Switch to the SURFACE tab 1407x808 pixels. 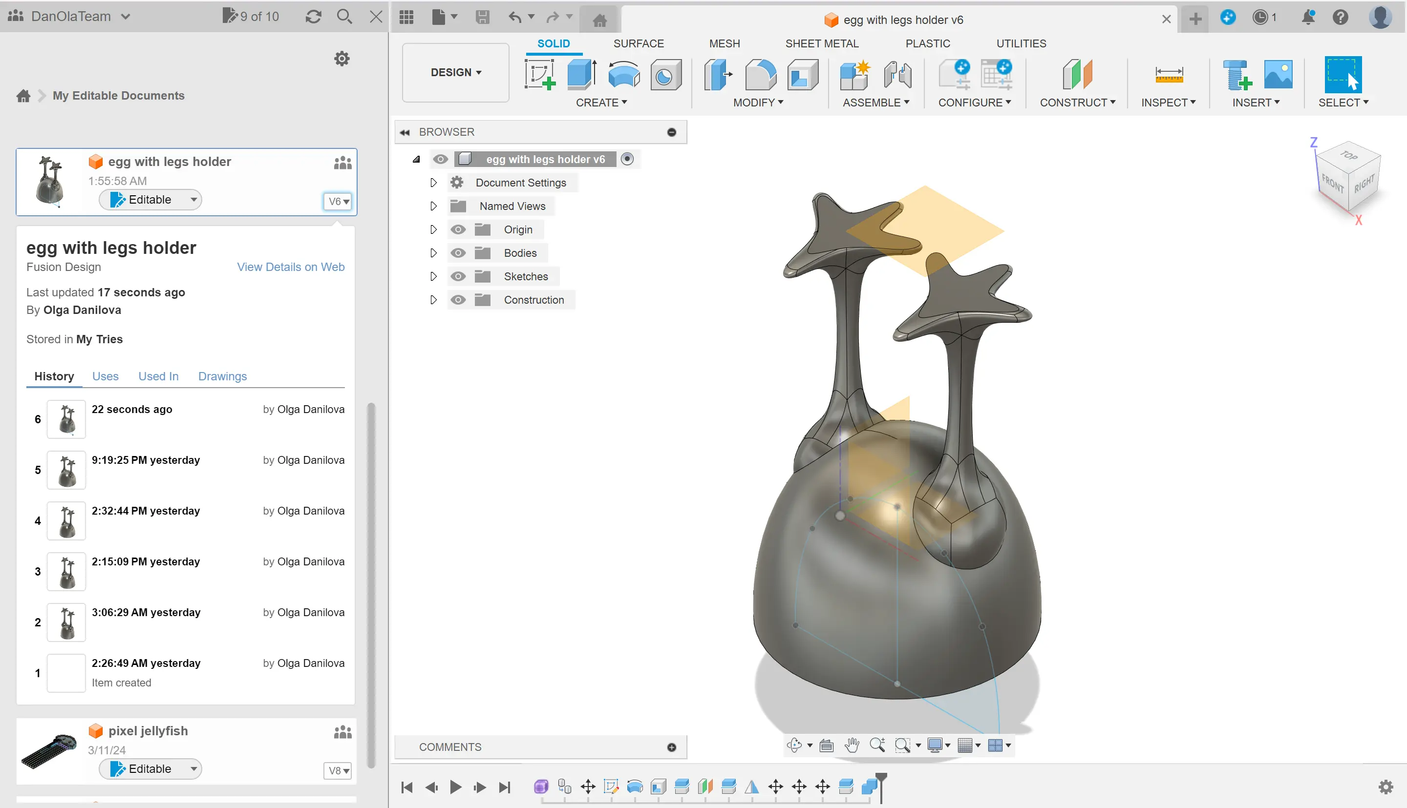coord(638,43)
